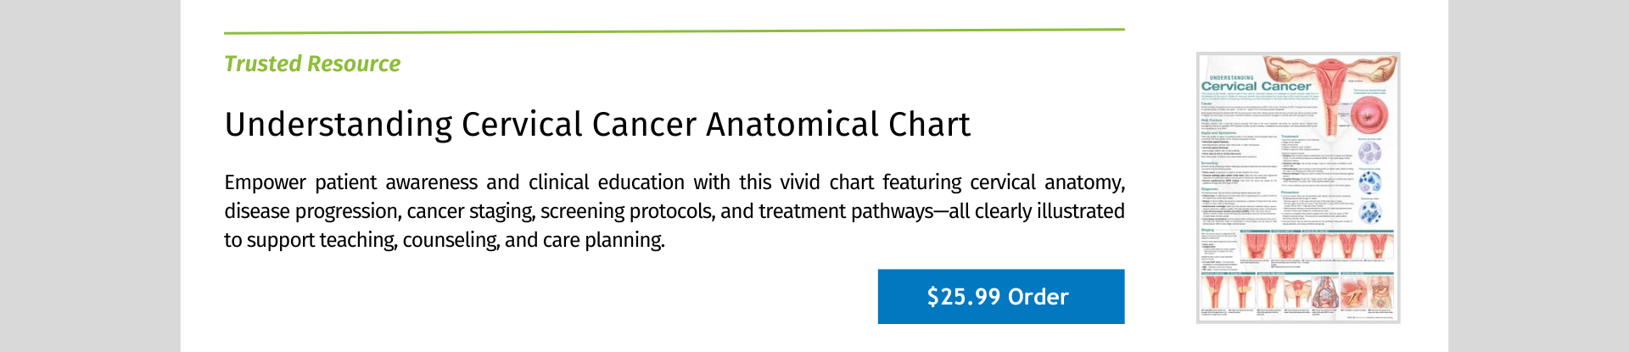Open the Understanding Cervical Cancer Anatomical Chart title
This screenshot has width=1629, height=352.
click(597, 125)
